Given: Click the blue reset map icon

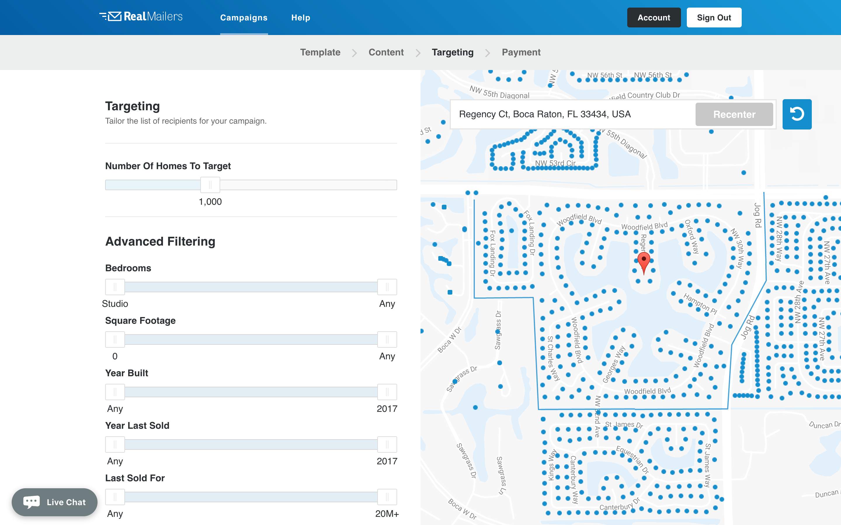Looking at the screenshot, I should [x=797, y=114].
